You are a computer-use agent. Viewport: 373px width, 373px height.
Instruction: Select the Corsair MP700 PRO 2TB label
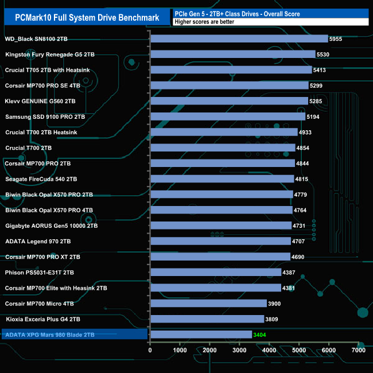(x=38, y=164)
